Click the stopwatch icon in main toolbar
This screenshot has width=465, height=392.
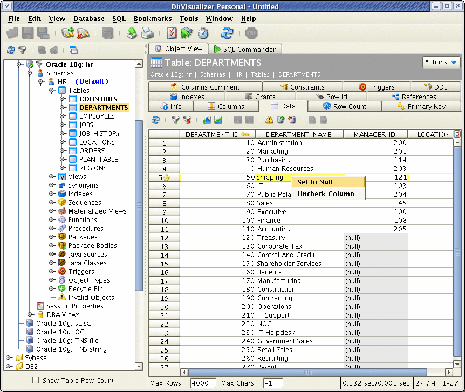click(202, 33)
